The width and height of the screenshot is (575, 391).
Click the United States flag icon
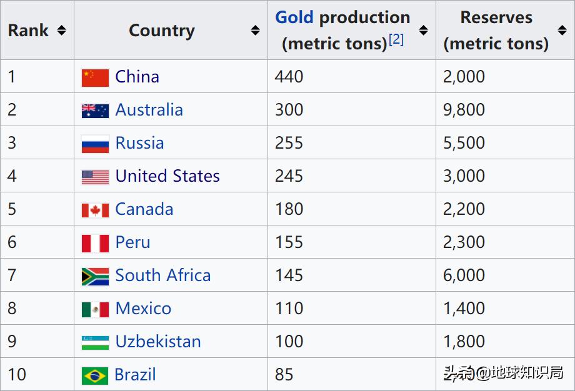pos(95,177)
